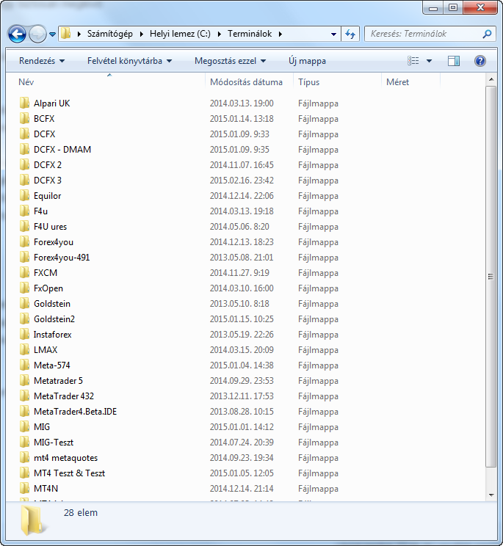This screenshot has width=503, height=546.
Task: Select the MIG folder icon
Action: tap(24, 427)
